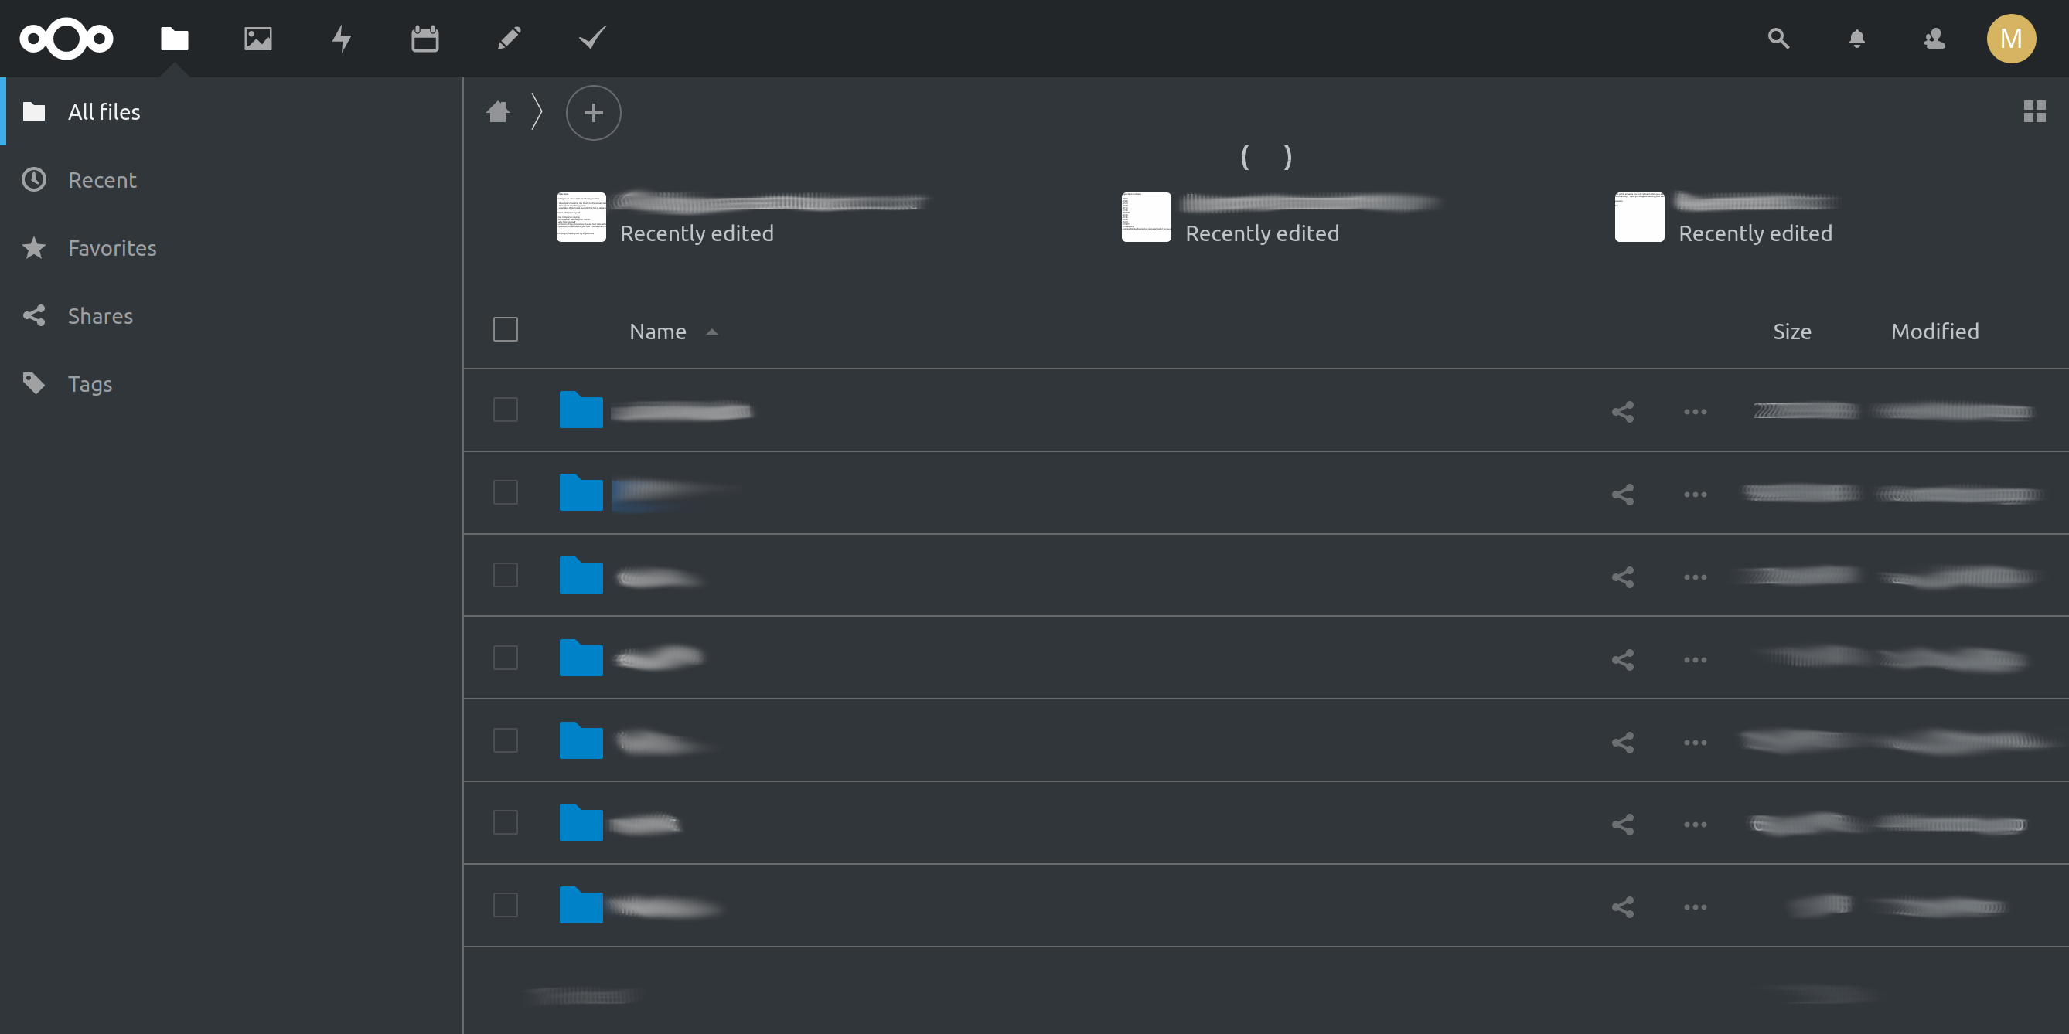Check the first folder row checkbox
2069x1034 pixels.
click(x=505, y=410)
